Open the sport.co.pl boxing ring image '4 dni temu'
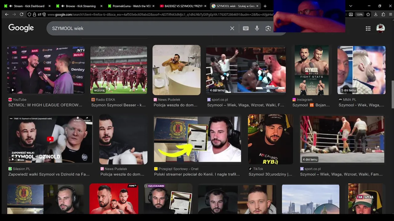 pos(246,70)
